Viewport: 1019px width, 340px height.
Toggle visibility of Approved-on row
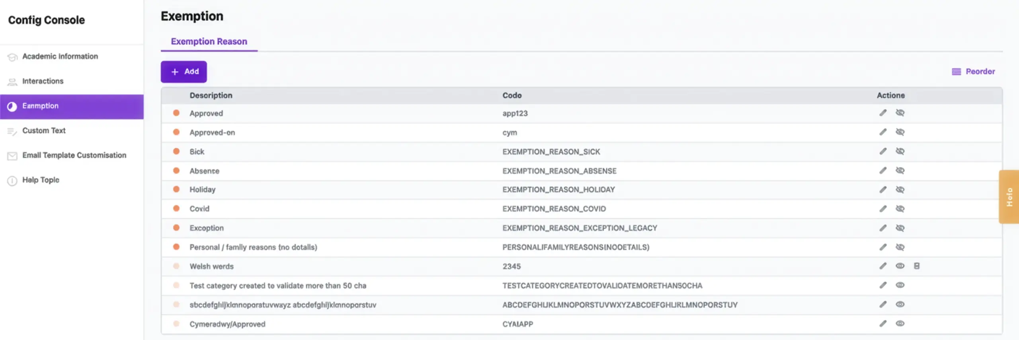pos(900,132)
